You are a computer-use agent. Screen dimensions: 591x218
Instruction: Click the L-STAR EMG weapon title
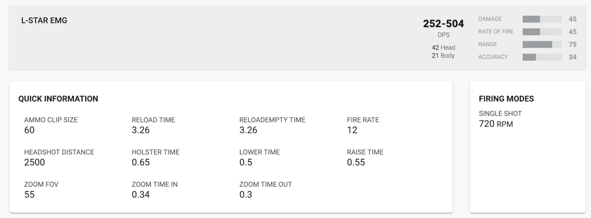(x=44, y=21)
